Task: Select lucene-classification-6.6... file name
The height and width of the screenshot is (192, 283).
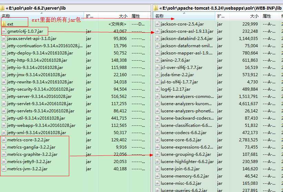Action: click(187, 125)
